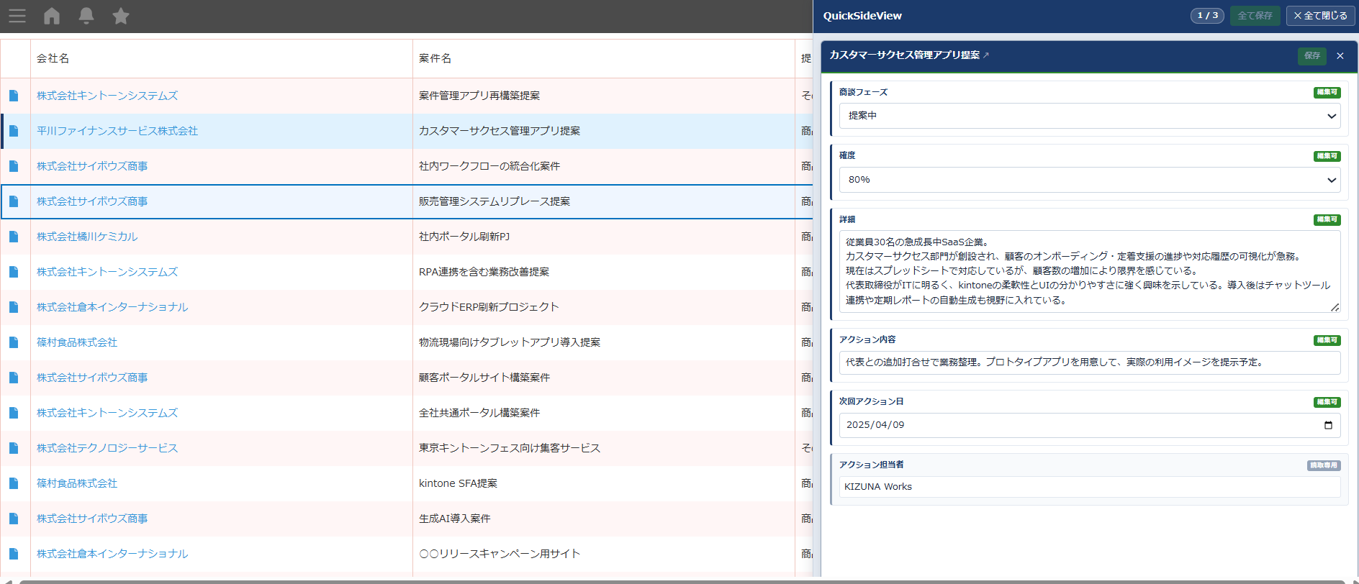The width and height of the screenshot is (1359, 584).
Task: Select cell 生成AI導入案件
Action: [603, 519]
